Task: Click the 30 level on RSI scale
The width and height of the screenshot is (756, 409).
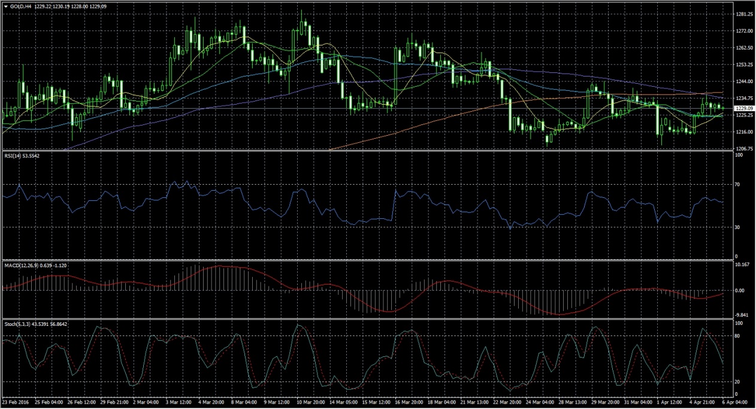Action: pos(739,228)
